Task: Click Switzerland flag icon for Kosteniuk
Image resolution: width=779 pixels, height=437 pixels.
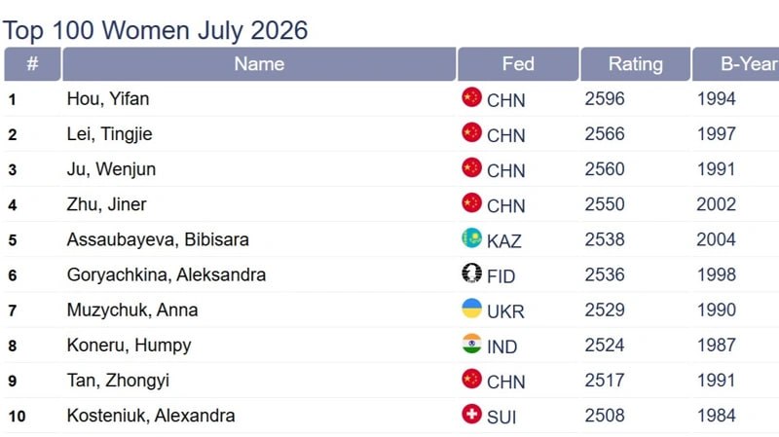Action: pyautogui.click(x=471, y=415)
